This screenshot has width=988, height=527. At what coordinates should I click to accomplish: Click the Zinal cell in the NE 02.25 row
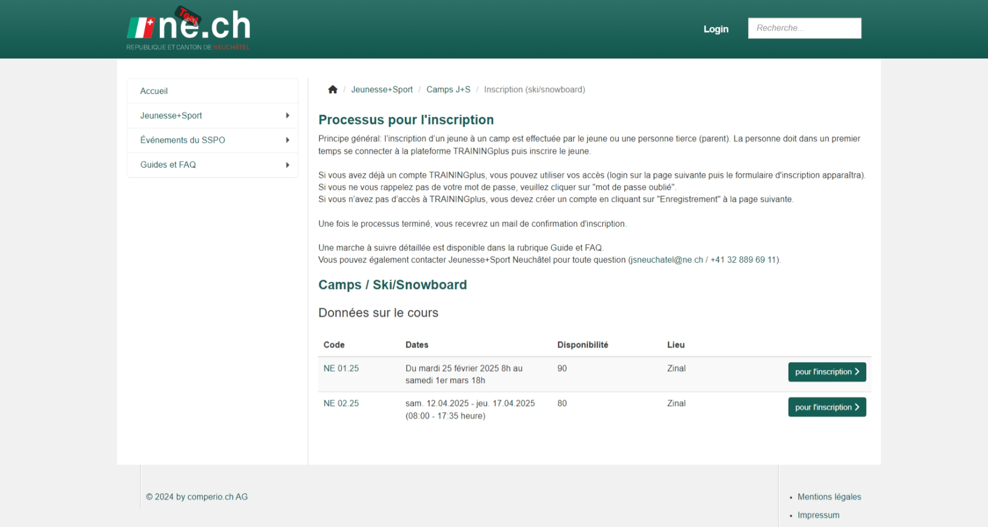coord(676,404)
